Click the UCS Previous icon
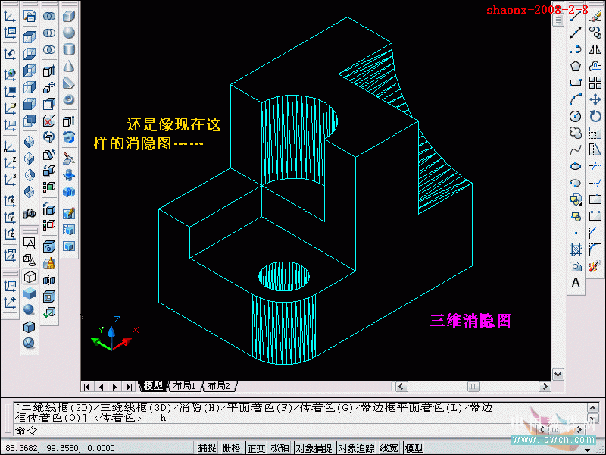Image resolution: width=606 pixels, height=455 pixels. click(10, 54)
